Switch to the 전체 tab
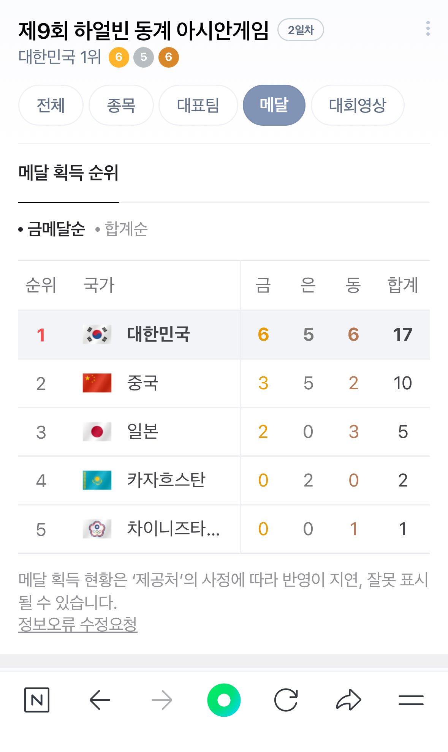 coord(51,105)
